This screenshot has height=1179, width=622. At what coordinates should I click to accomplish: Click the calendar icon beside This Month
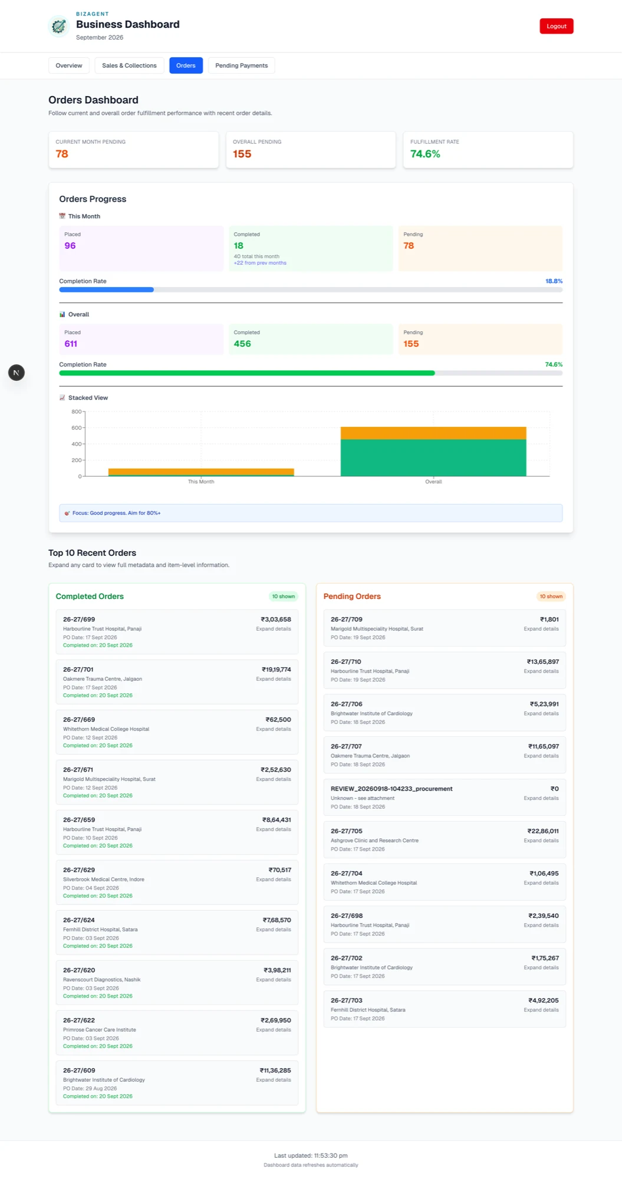click(62, 216)
